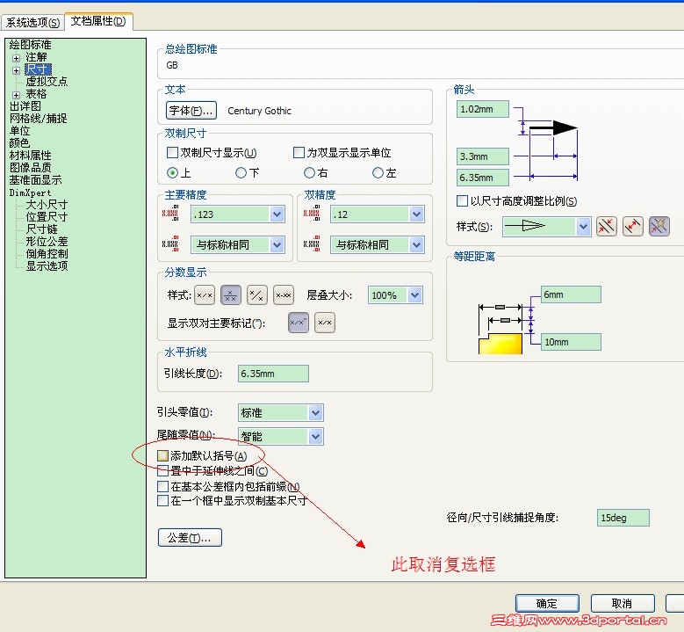
Task: Select 形位公差 under DimXpert
Action: point(47,241)
